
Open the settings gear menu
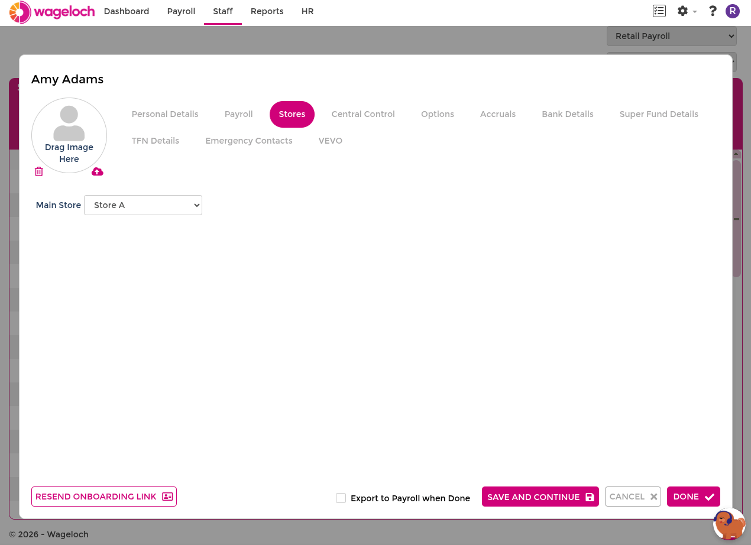click(687, 11)
